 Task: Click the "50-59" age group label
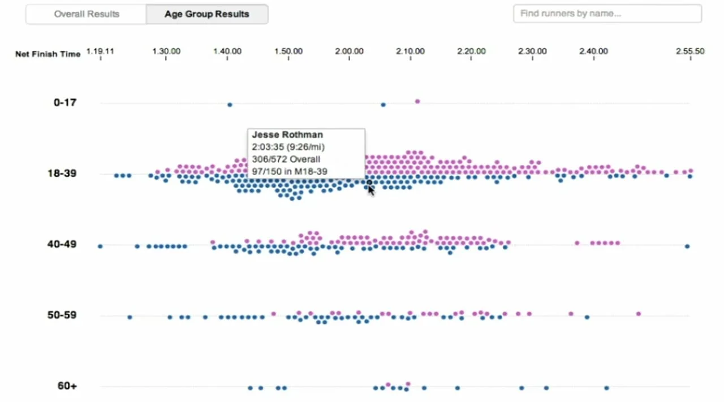[62, 315]
